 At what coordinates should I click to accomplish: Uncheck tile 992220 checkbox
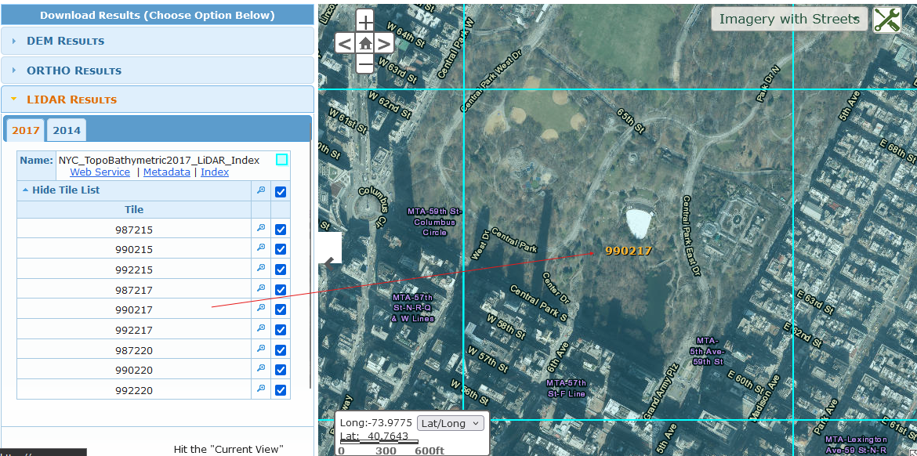click(x=281, y=390)
